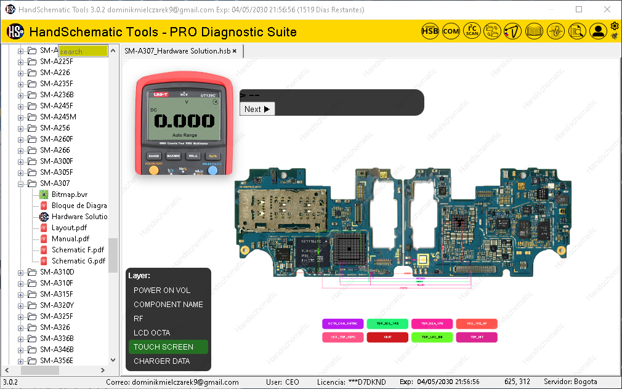The height and width of the screenshot is (389, 622).
Task: Click the folder icon of SM-A326
Action: (x=32, y=327)
